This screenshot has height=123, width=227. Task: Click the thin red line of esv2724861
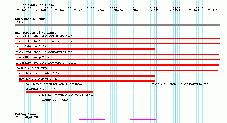(x=118, y=60)
